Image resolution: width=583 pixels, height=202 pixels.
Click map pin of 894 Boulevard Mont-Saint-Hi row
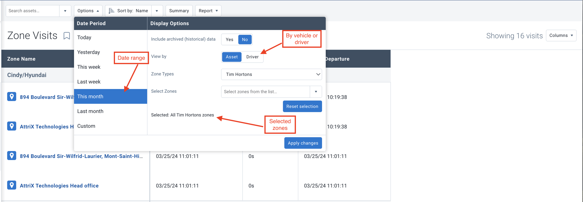pos(12,156)
